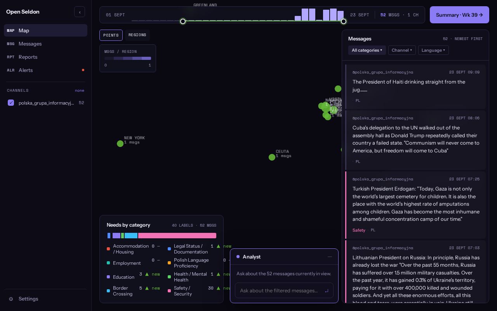This screenshot has width=497, height=311.
Task: Select the Education category row
Action: click(x=134, y=277)
